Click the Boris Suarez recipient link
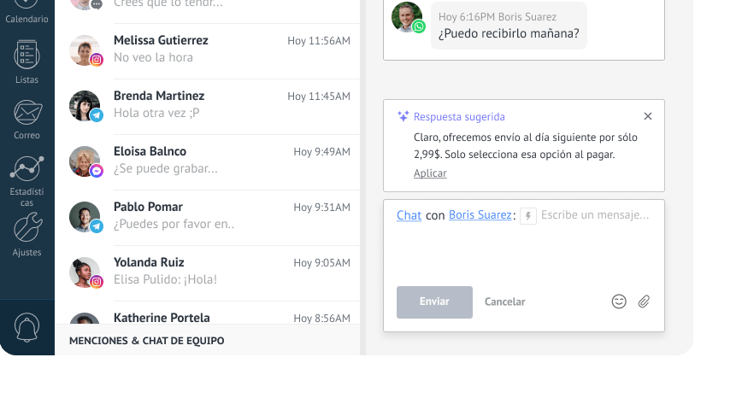 (480, 215)
